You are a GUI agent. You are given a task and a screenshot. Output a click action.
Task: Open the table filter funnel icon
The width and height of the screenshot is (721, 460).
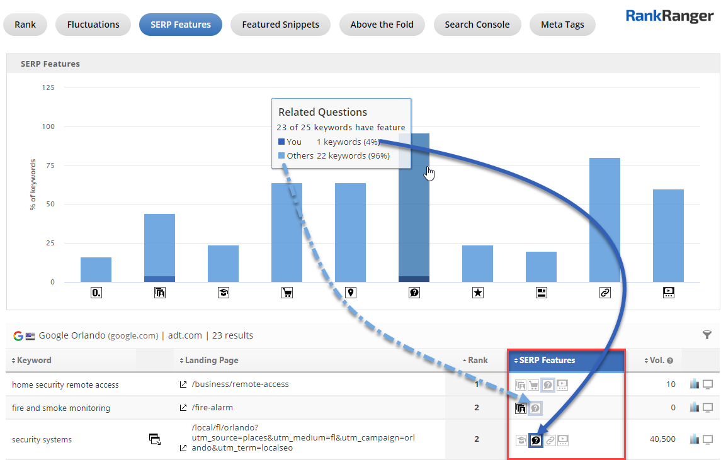707,335
